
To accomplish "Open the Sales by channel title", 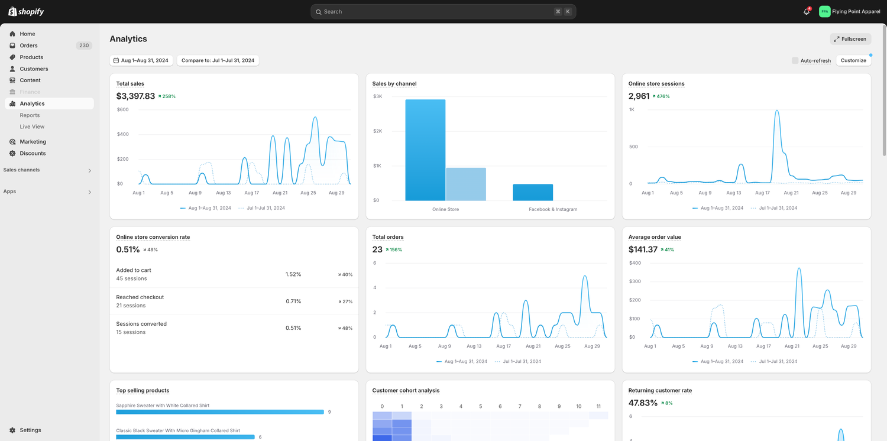I will pyautogui.click(x=394, y=84).
